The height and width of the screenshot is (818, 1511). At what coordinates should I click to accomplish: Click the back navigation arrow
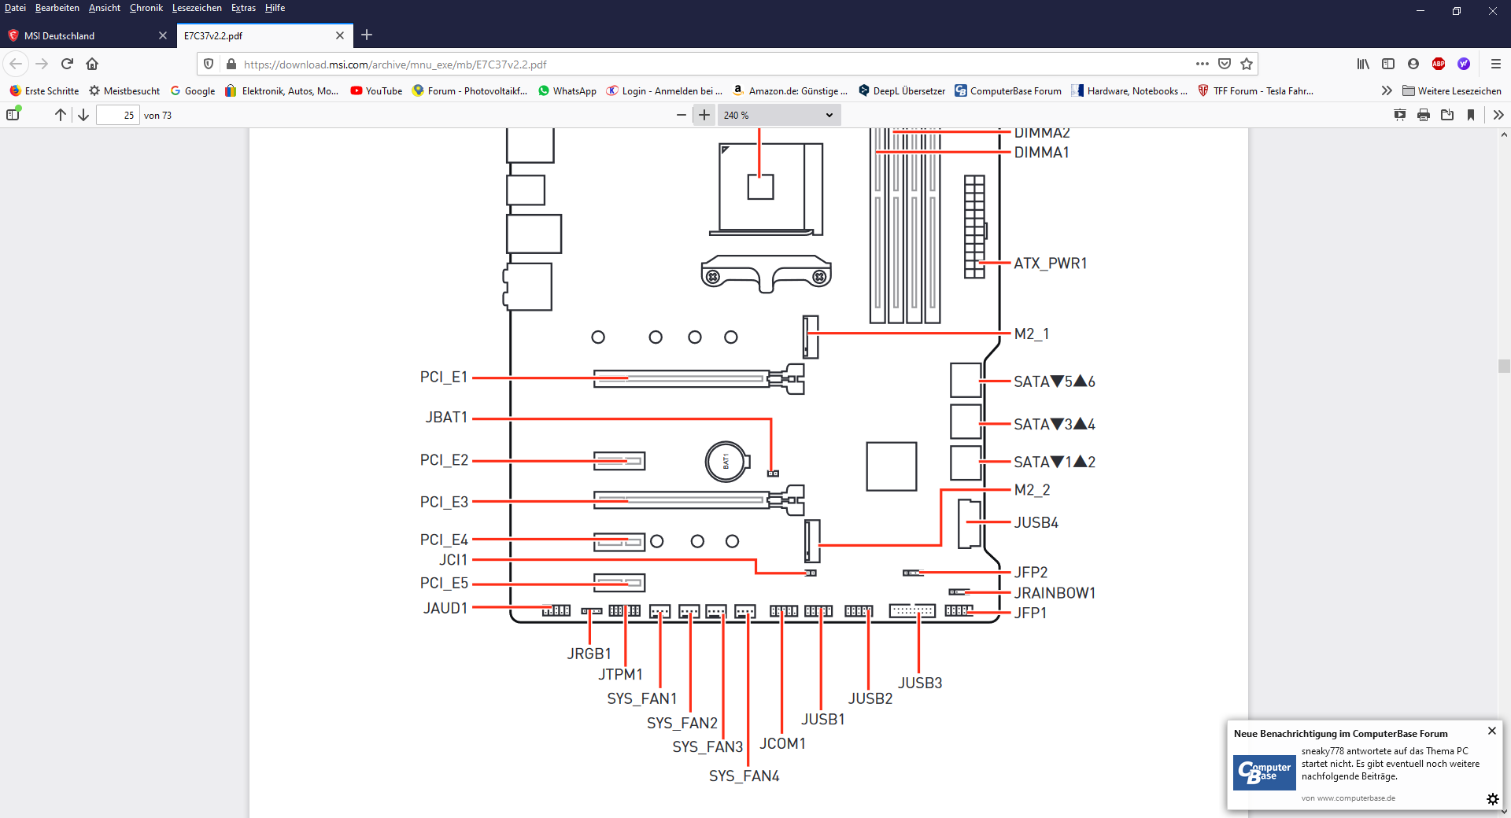coord(16,64)
